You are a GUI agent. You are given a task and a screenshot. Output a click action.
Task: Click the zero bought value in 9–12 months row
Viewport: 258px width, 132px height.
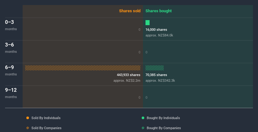tap(146, 97)
